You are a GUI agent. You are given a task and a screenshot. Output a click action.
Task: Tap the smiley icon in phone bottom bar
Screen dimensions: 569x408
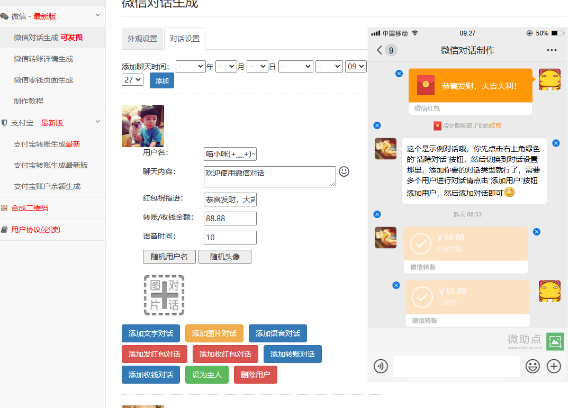coord(532,366)
